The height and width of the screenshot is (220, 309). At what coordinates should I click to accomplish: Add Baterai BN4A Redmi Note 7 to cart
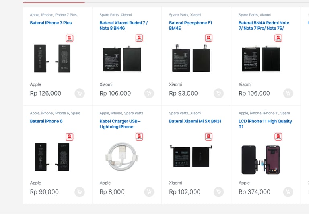(x=288, y=93)
